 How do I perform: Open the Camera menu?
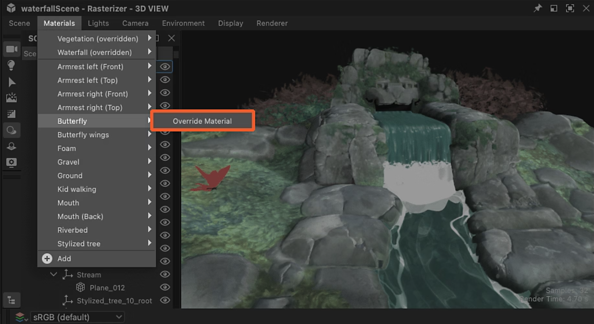pyautogui.click(x=135, y=23)
